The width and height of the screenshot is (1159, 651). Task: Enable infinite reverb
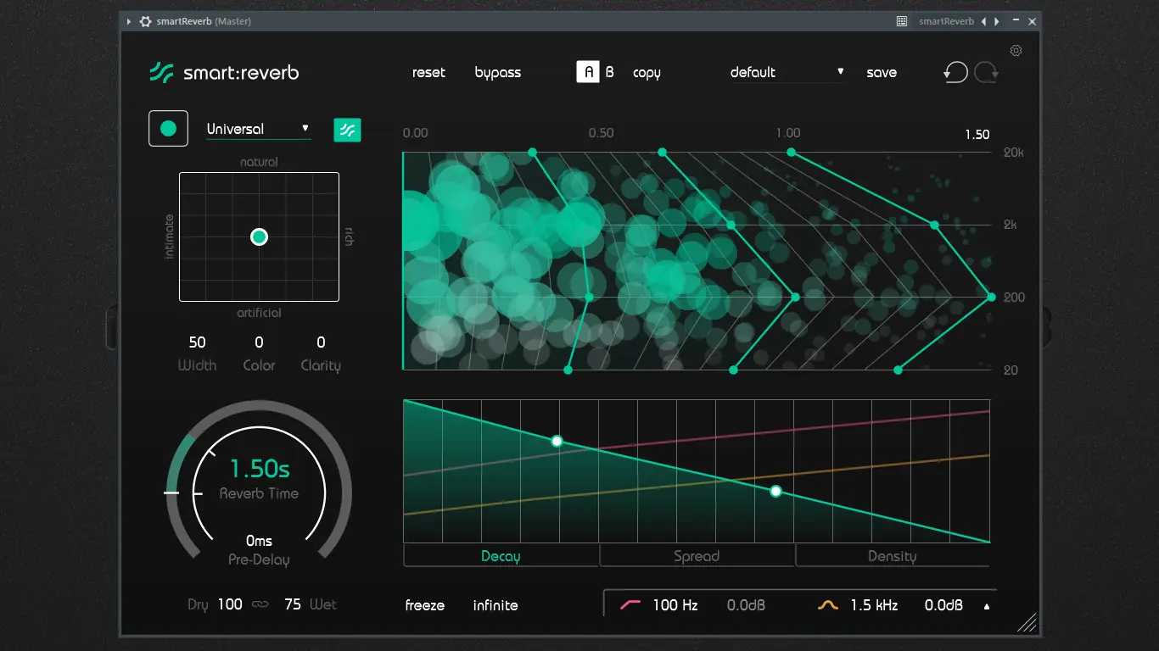tap(496, 605)
